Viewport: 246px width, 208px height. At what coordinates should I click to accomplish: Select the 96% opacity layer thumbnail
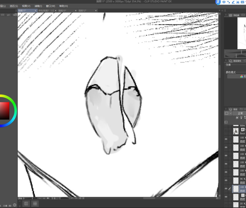(236, 181)
